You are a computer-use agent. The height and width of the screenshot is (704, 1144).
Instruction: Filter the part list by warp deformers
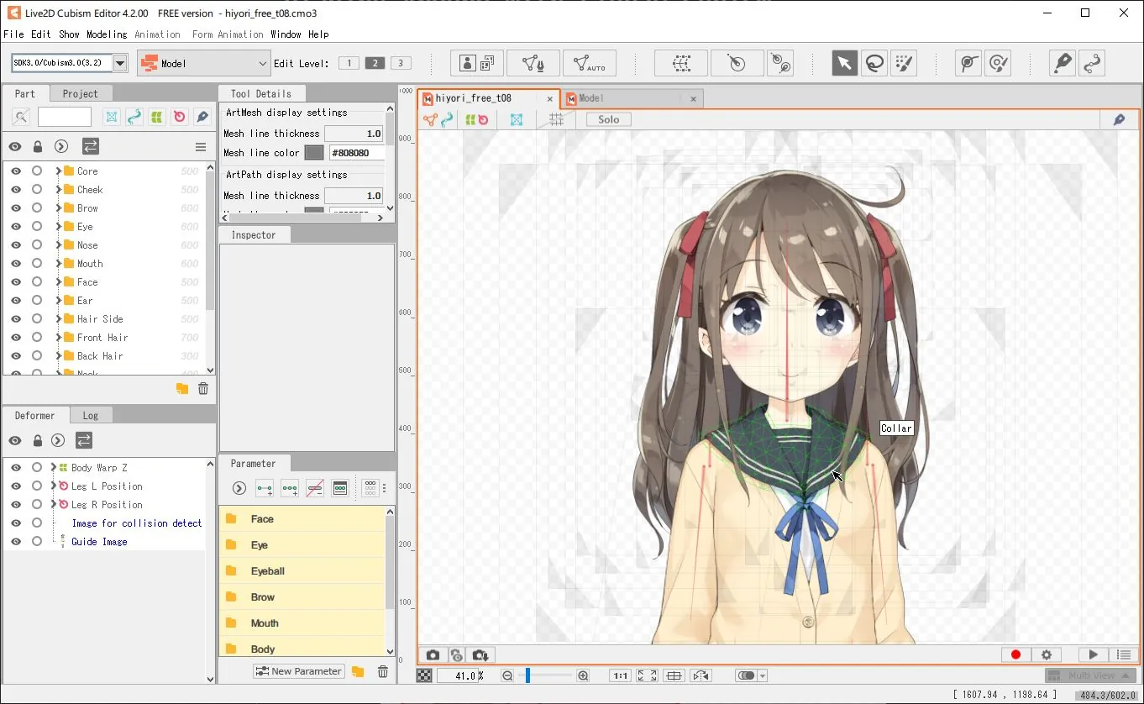pyautogui.click(x=157, y=117)
